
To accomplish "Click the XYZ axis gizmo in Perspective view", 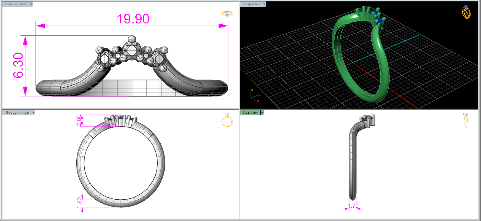I will 255,95.
